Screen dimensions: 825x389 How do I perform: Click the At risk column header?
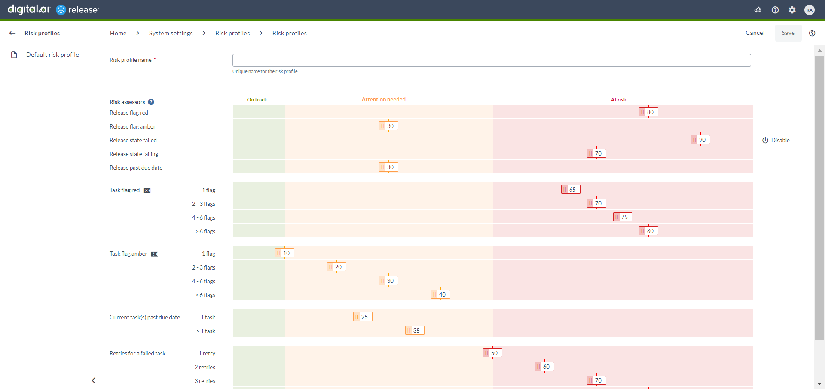619,100
